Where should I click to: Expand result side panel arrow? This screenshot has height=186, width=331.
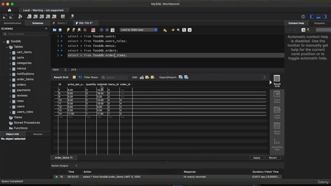tap(270, 83)
